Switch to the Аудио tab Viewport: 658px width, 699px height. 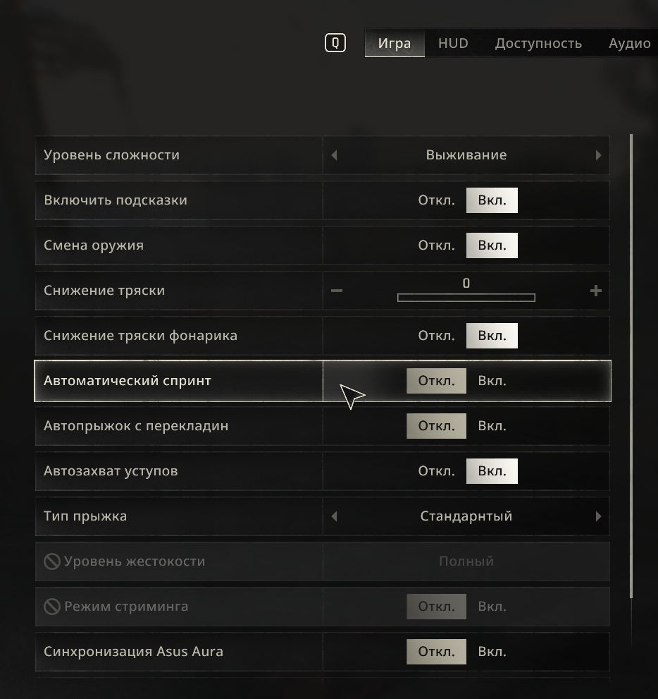pyautogui.click(x=630, y=43)
